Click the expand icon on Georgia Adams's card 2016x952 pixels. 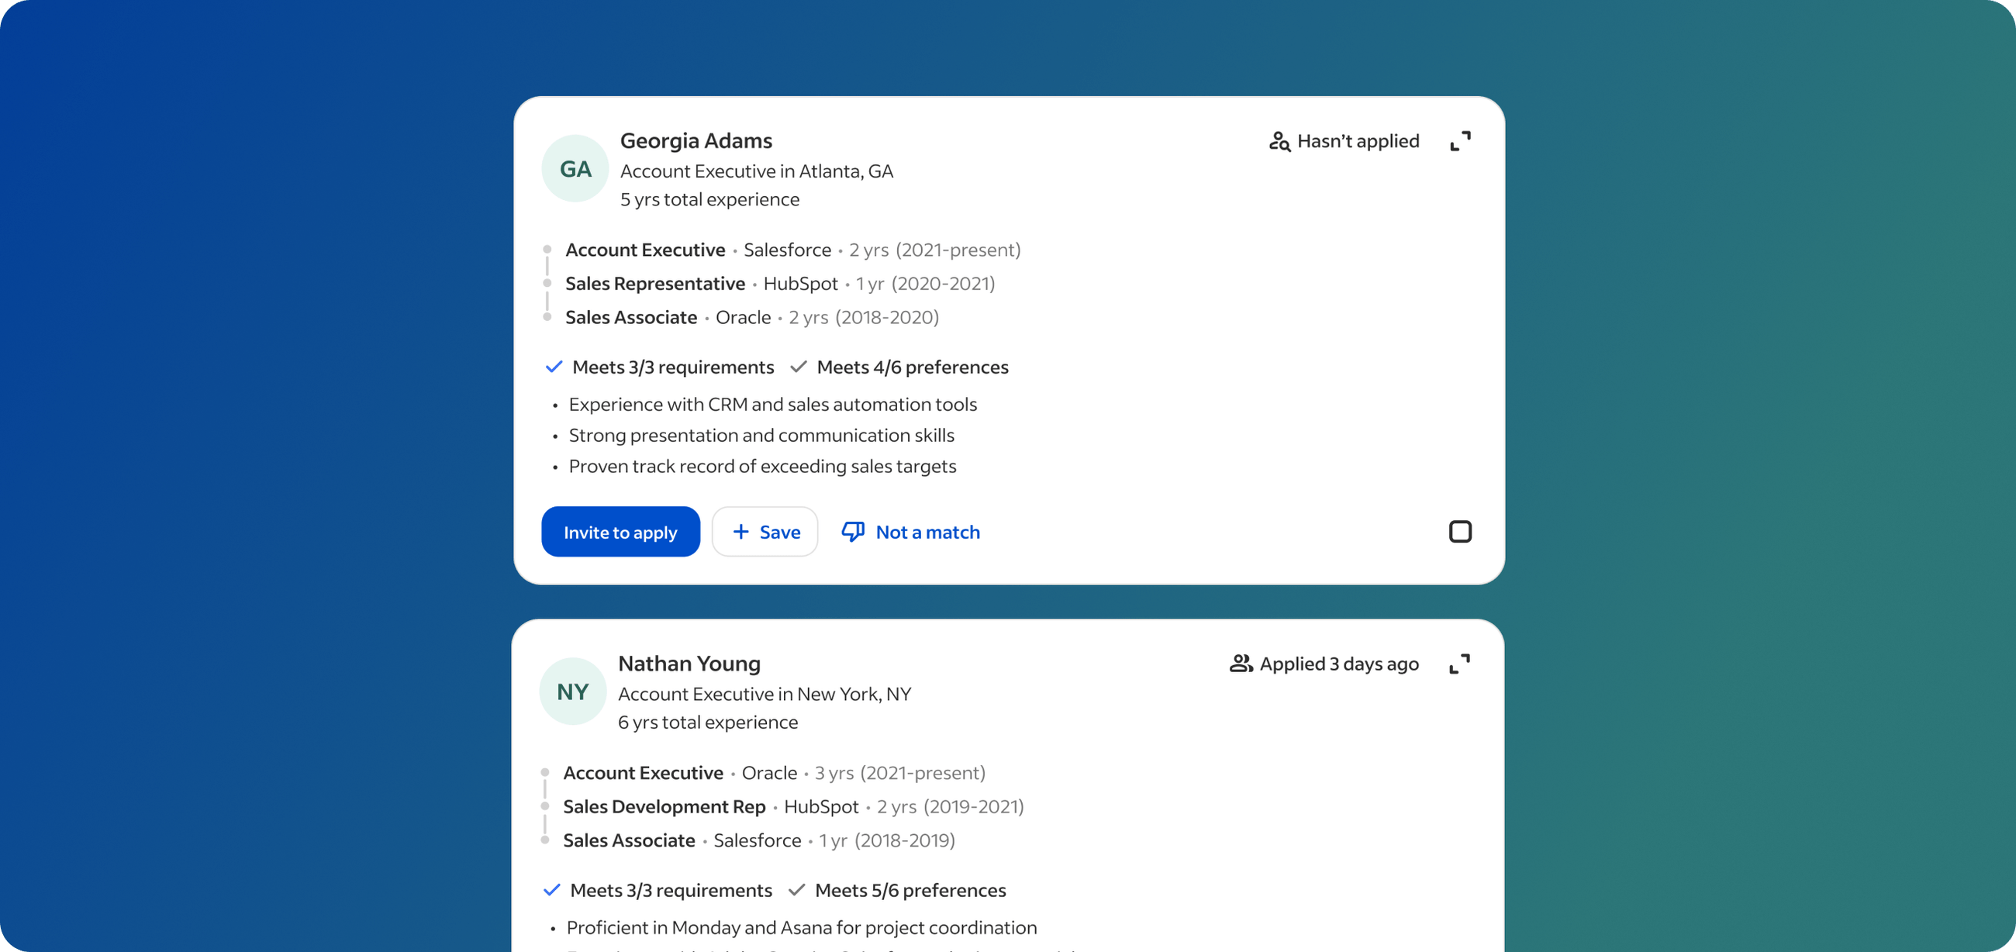tap(1460, 142)
